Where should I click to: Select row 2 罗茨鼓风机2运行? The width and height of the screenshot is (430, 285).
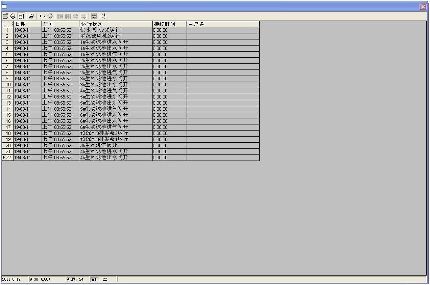pyautogui.click(x=130, y=36)
